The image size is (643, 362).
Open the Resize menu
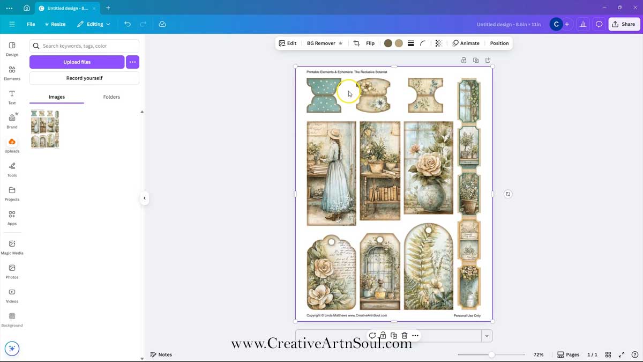[x=55, y=24]
